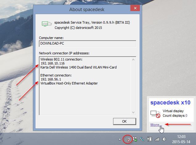Click the 'Ethernet connection:' line
Screen dimensions: 196x145
[x=56, y=75]
